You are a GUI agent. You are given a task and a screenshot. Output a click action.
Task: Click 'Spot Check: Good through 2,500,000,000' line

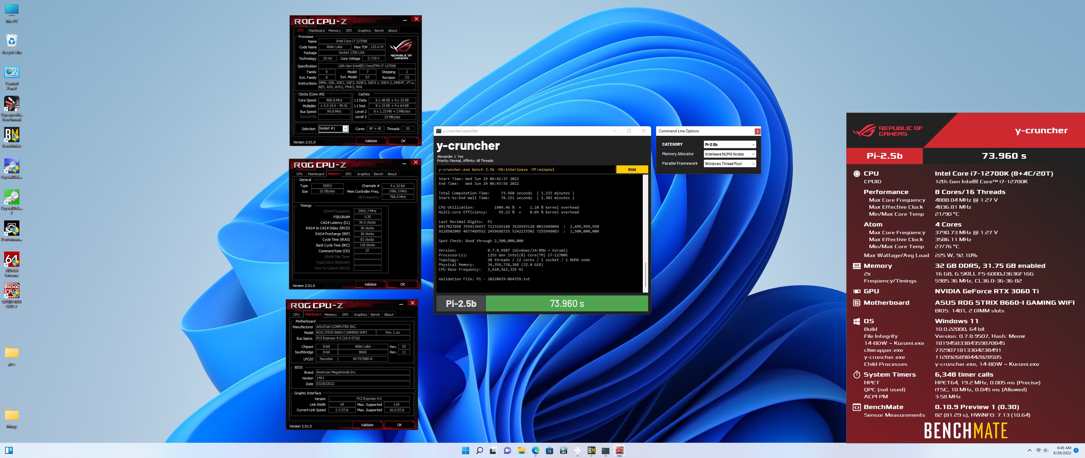click(x=481, y=241)
